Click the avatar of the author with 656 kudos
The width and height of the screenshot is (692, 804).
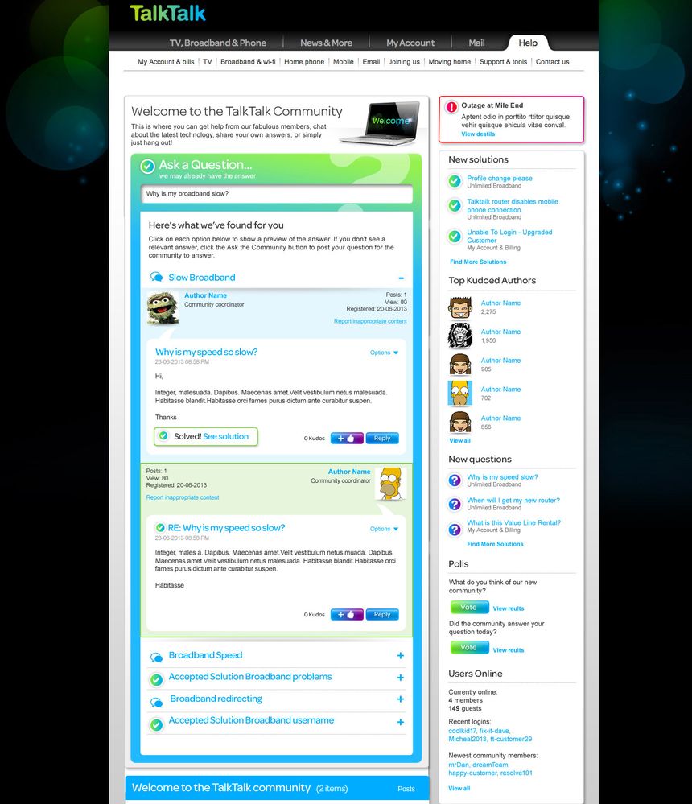click(x=460, y=422)
